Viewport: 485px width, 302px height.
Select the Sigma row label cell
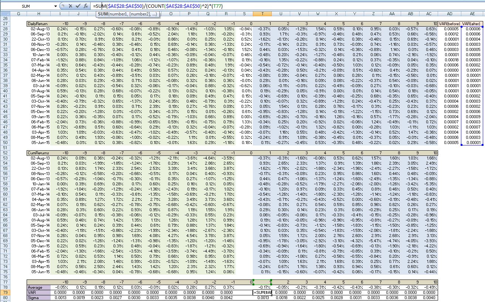38,298
